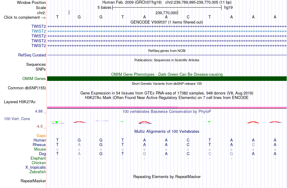Viewport: 287px width, 188px height.
Task: Open Short Genetic Variants from dbSNP title
Action: pos(167,84)
